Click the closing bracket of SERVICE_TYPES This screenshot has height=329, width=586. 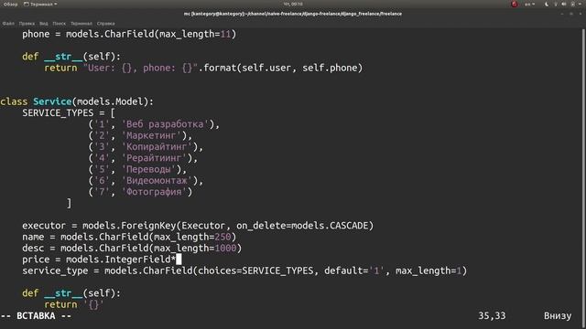click(69, 203)
